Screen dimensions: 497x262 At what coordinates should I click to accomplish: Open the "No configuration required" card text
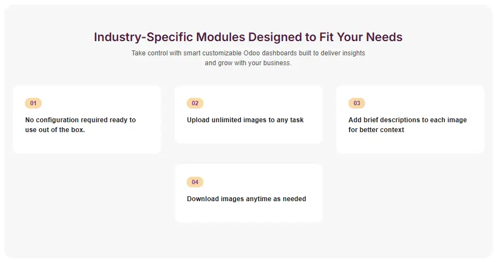(x=73, y=120)
